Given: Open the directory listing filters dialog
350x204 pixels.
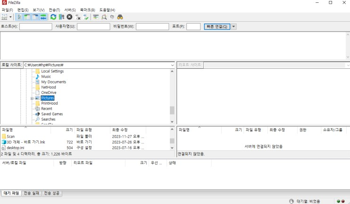Looking at the screenshot, I should tap(96, 17).
